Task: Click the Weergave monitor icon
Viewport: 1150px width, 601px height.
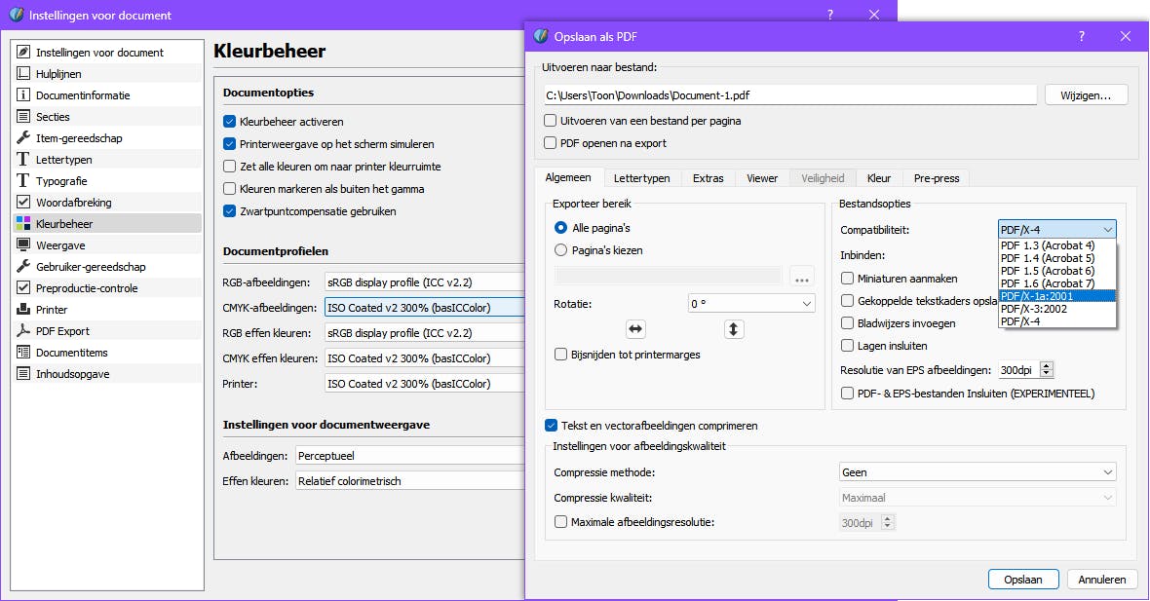Action: [x=23, y=245]
